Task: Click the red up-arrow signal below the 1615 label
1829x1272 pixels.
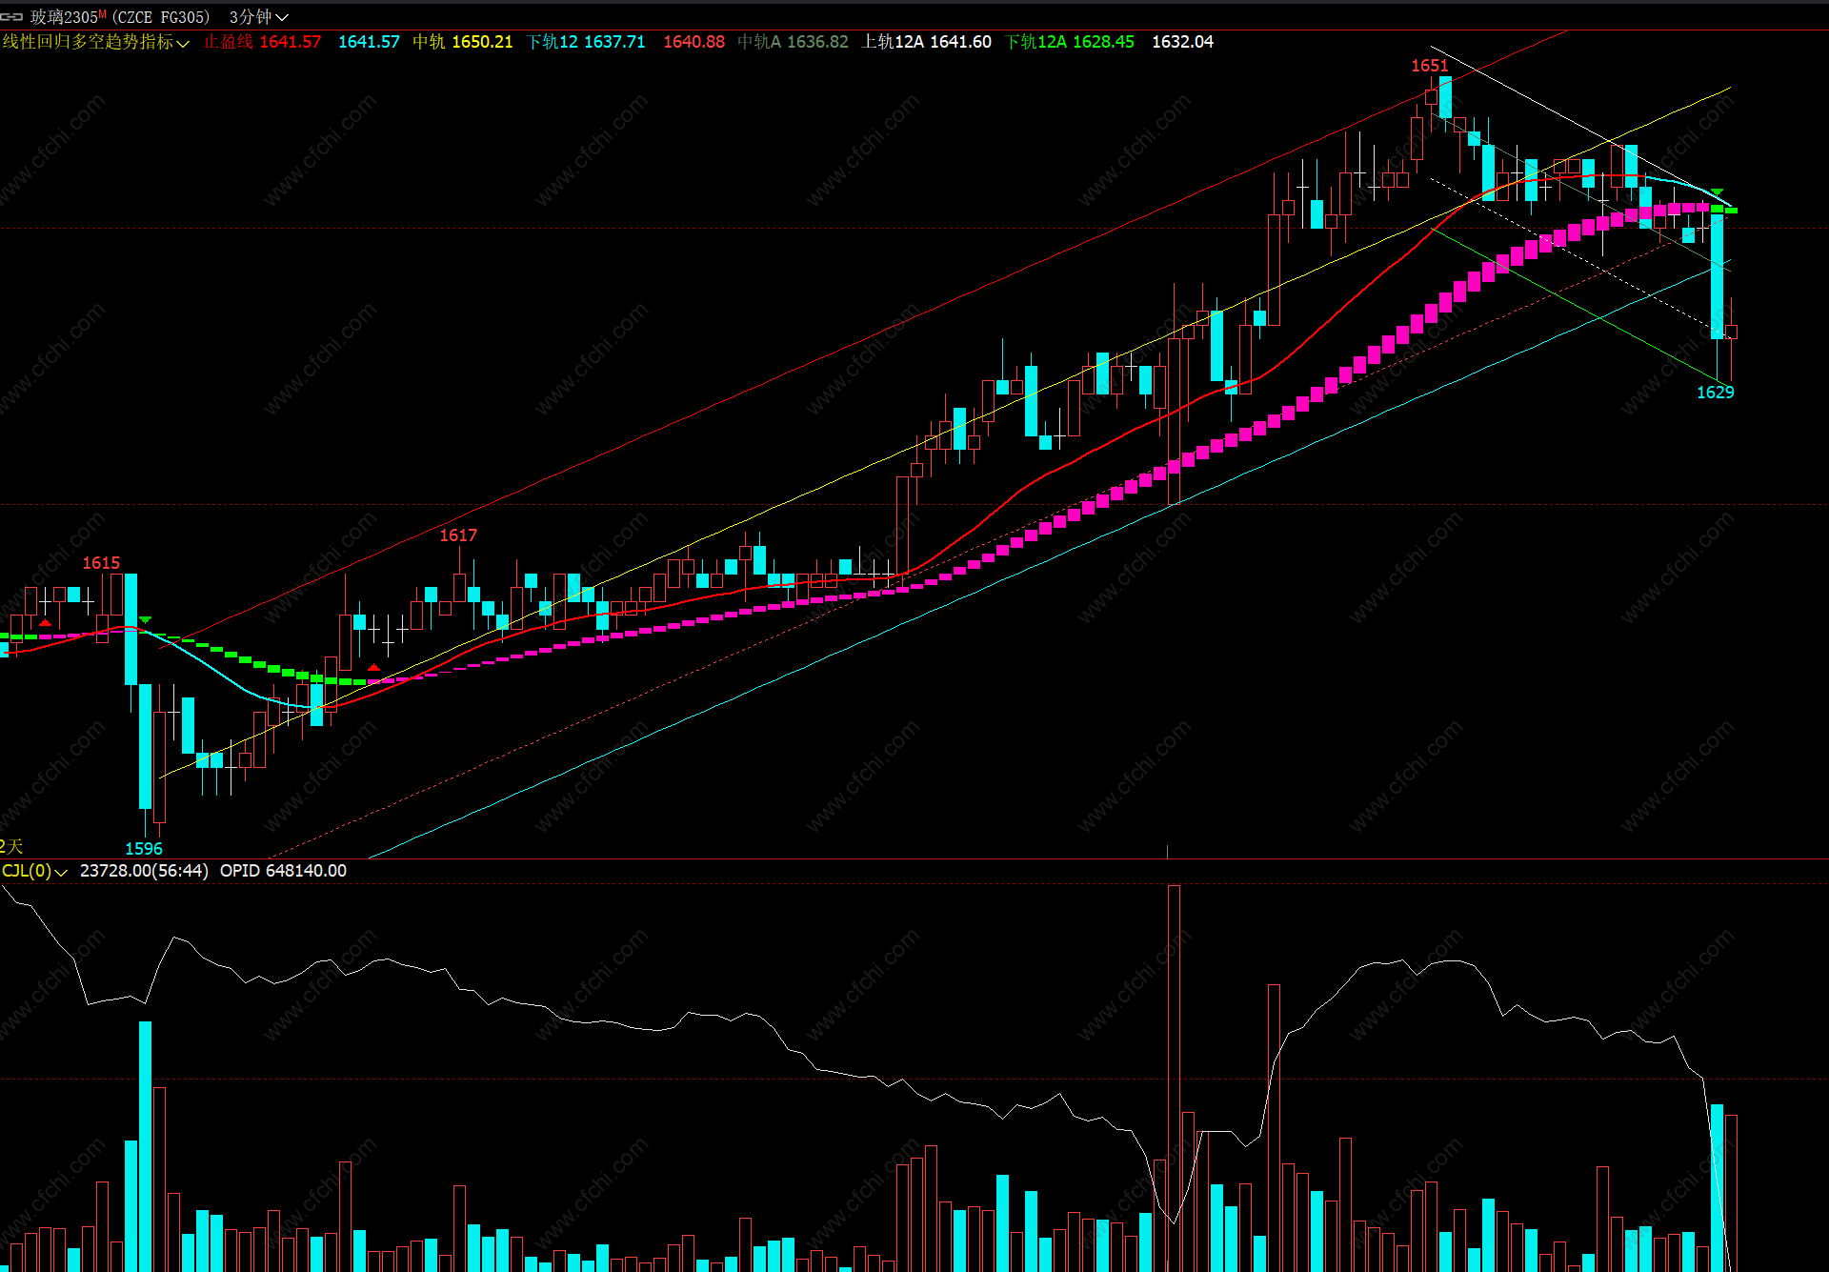Action: [x=45, y=623]
